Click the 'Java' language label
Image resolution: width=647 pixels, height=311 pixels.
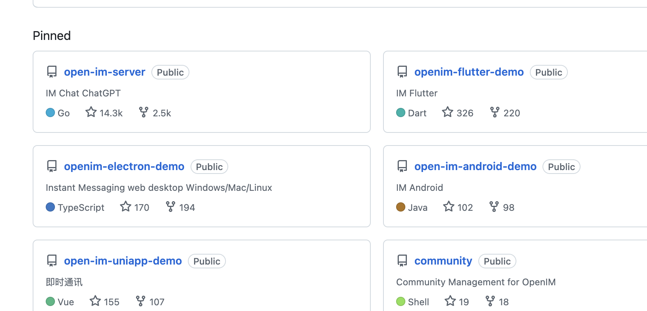[418, 208]
